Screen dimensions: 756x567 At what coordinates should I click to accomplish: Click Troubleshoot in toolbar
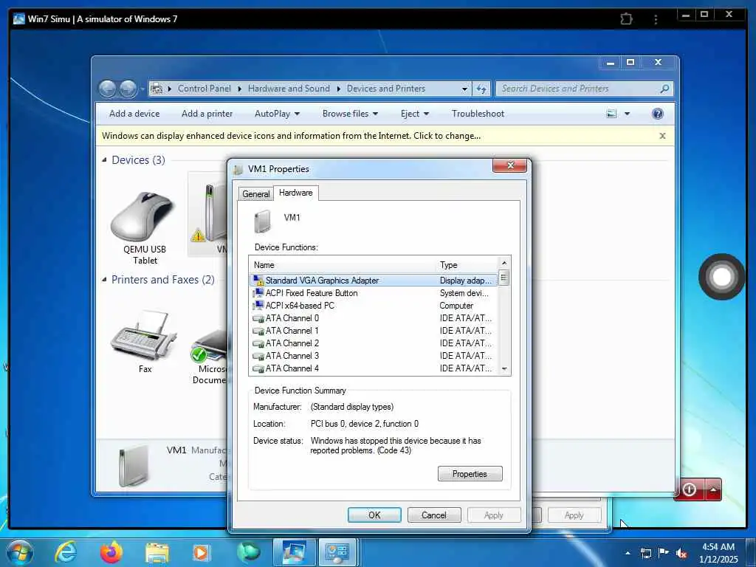point(478,114)
